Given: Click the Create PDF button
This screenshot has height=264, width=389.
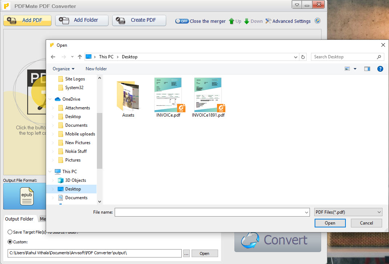Looking at the screenshot, I should (139, 20).
